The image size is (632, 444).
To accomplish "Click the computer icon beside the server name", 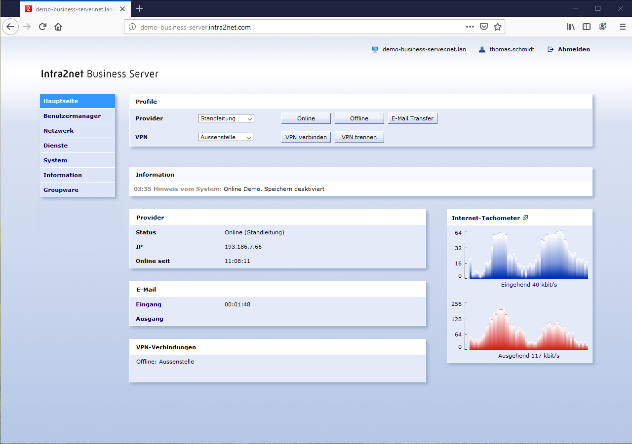I will [x=375, y=49].
